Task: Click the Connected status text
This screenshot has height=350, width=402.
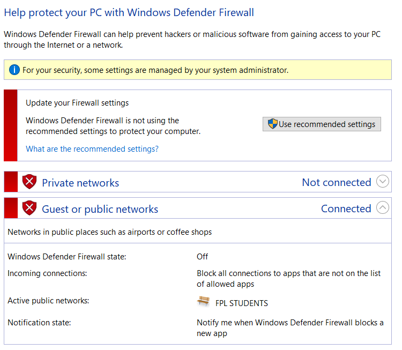Action: pos(346,208)
